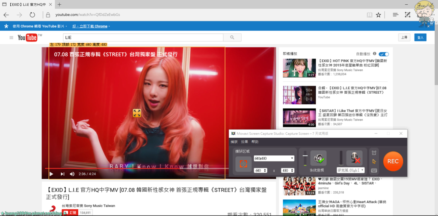Click the star icon on Chrome banner
This screenshot has height=216, width=438.
pos(6,26)
